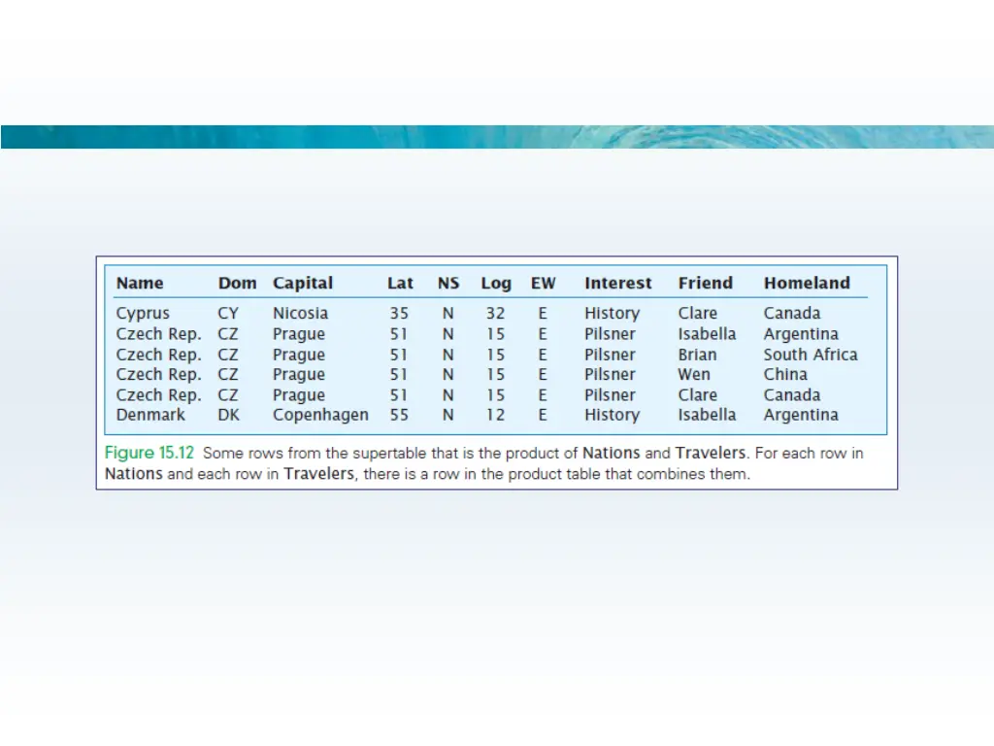Image resolution: width=994 pixels, height=746 pixels.
Task: Click the 'Name' column header
Action: pyautogui.click(x=140, y=283)
